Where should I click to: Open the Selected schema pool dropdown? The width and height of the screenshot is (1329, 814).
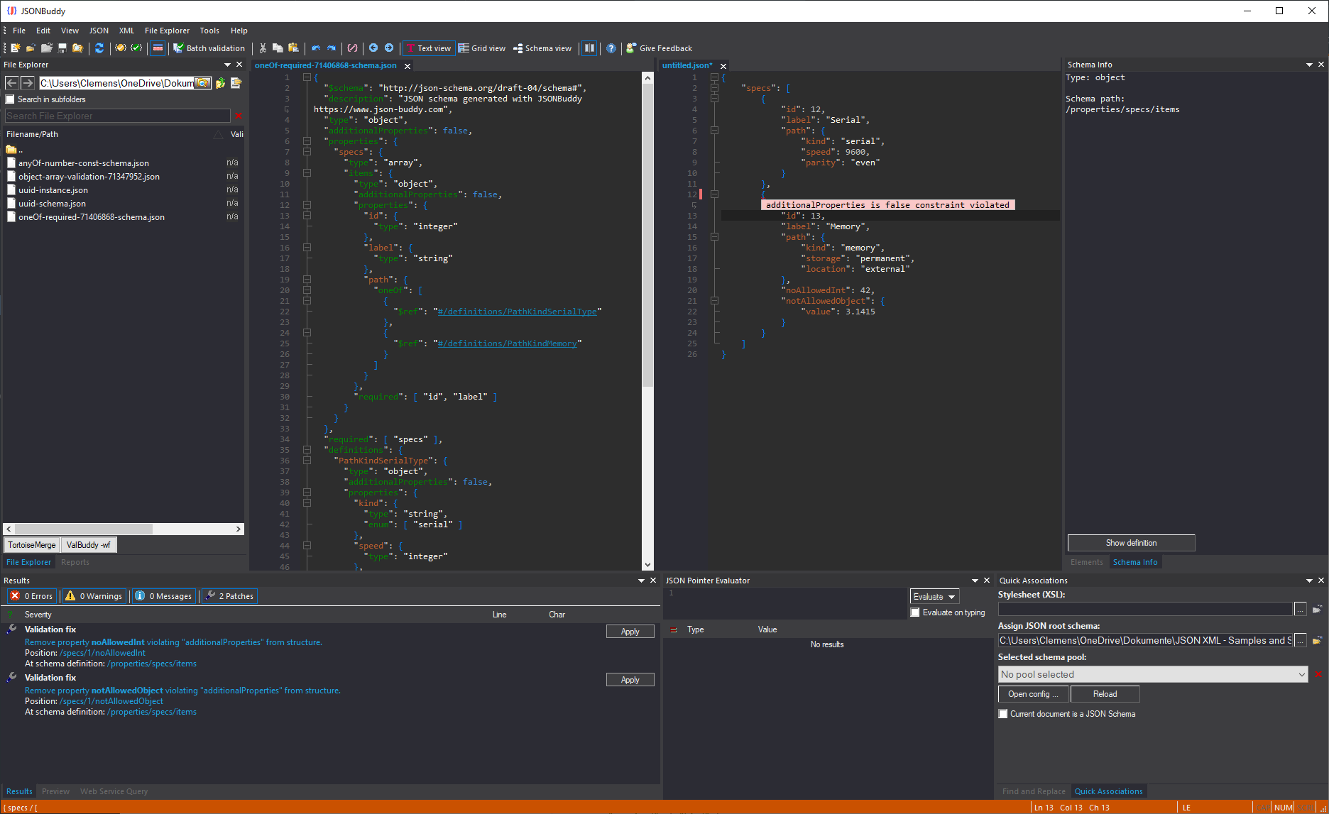coord(1153,674)
